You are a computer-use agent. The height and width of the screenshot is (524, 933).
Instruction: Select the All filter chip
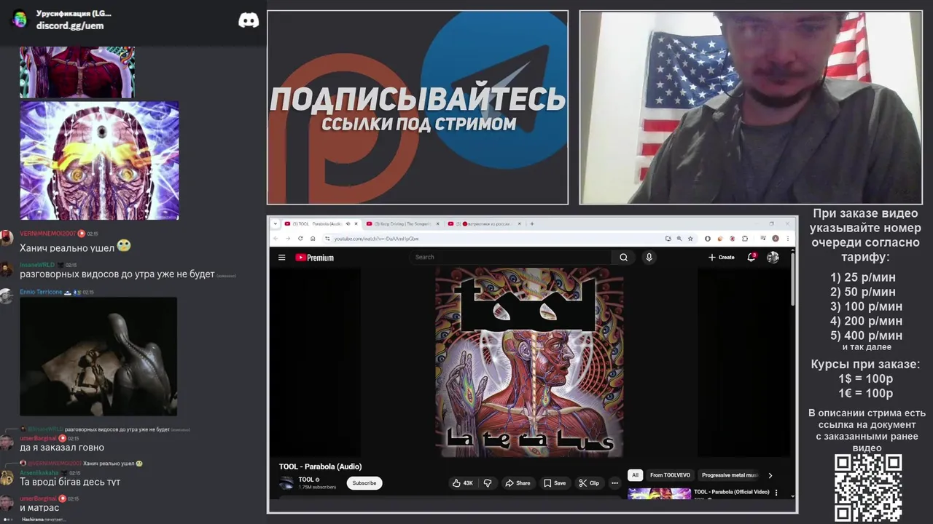(635, 475)
